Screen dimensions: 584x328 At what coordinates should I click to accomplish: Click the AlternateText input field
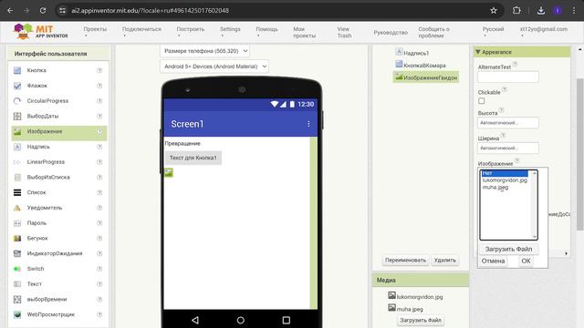pos(508,77)
